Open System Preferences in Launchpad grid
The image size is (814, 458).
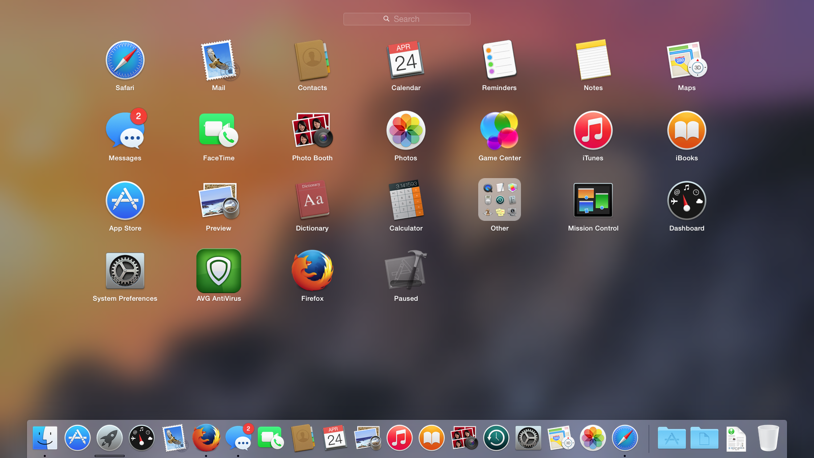pyautogui.click(x=125, y=271)
